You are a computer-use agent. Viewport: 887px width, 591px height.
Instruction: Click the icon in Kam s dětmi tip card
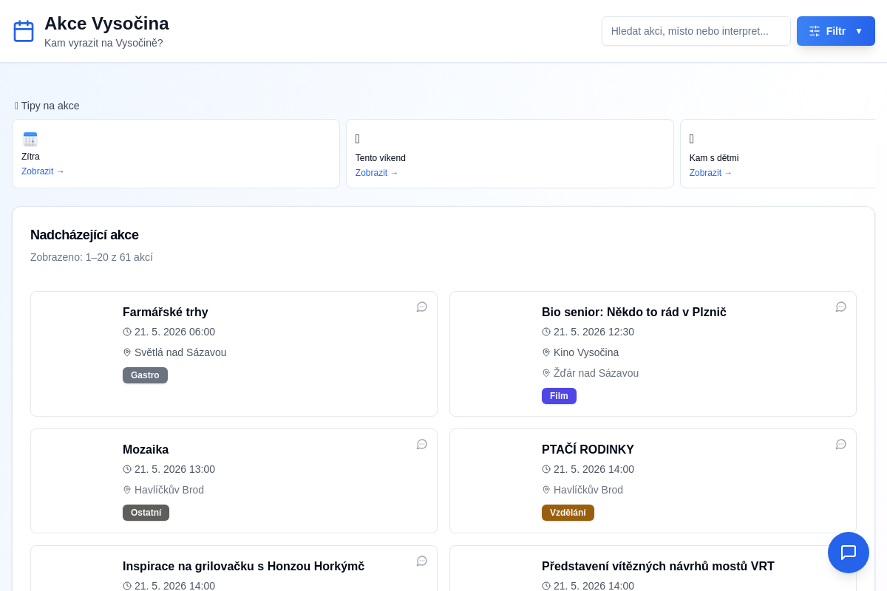[692, 139]
